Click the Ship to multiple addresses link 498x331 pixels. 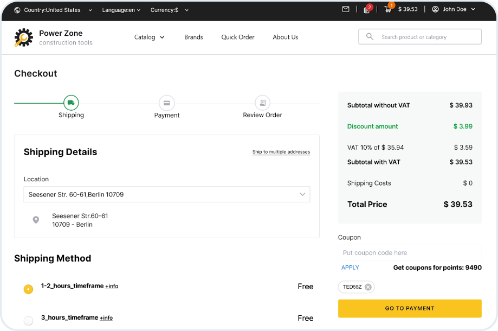[281, 152]
